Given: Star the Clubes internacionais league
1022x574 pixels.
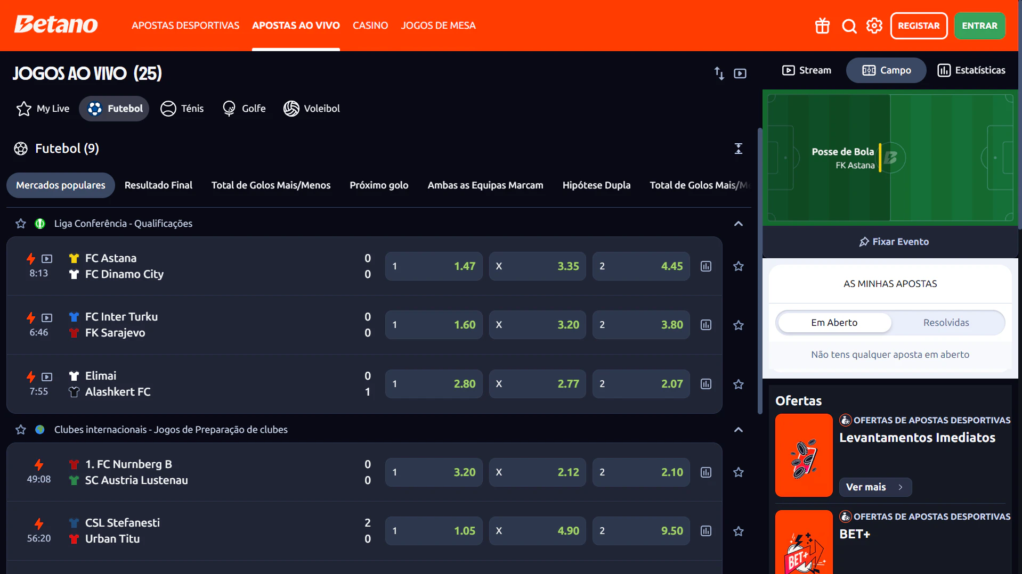Looking at the screenshot, I should pos(21,430).
